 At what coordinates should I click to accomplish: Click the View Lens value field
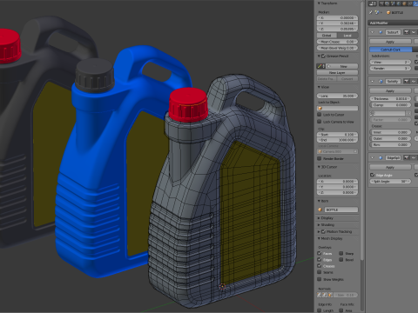click(x=337, y=96)
